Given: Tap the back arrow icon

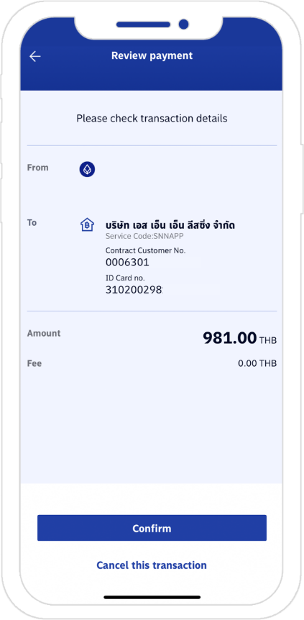Looking at the screenshot, I should 34,57.
